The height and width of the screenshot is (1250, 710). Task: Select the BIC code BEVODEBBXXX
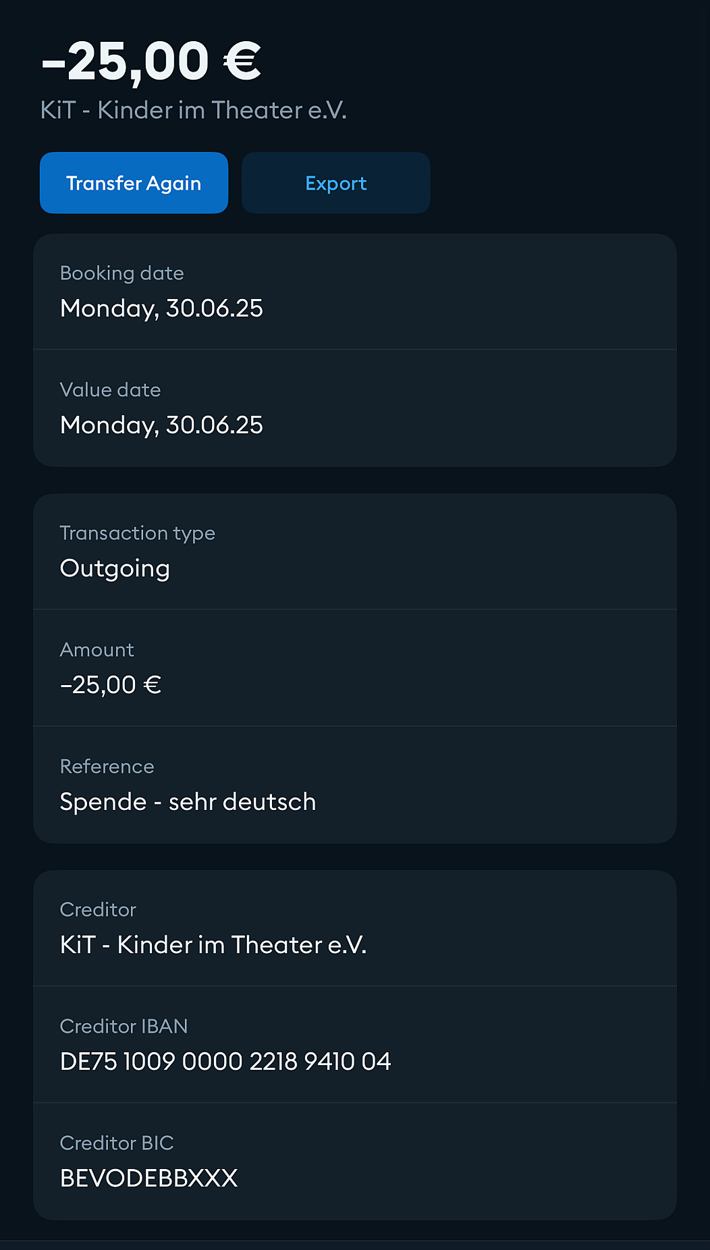pos(148,1178)
